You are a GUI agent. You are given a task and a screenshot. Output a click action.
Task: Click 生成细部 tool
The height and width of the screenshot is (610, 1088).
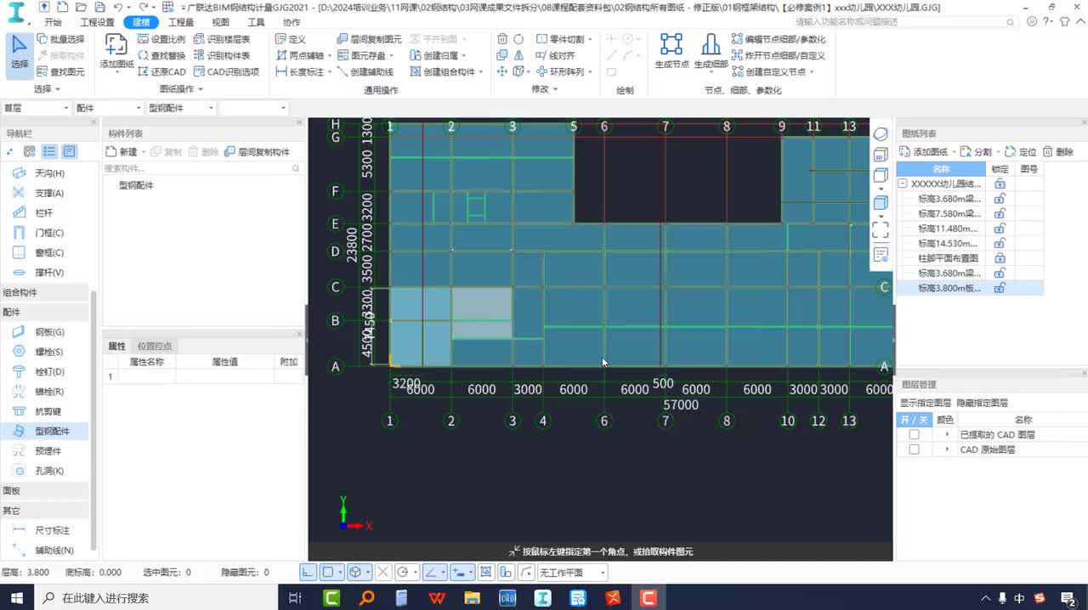coord(711,51)
